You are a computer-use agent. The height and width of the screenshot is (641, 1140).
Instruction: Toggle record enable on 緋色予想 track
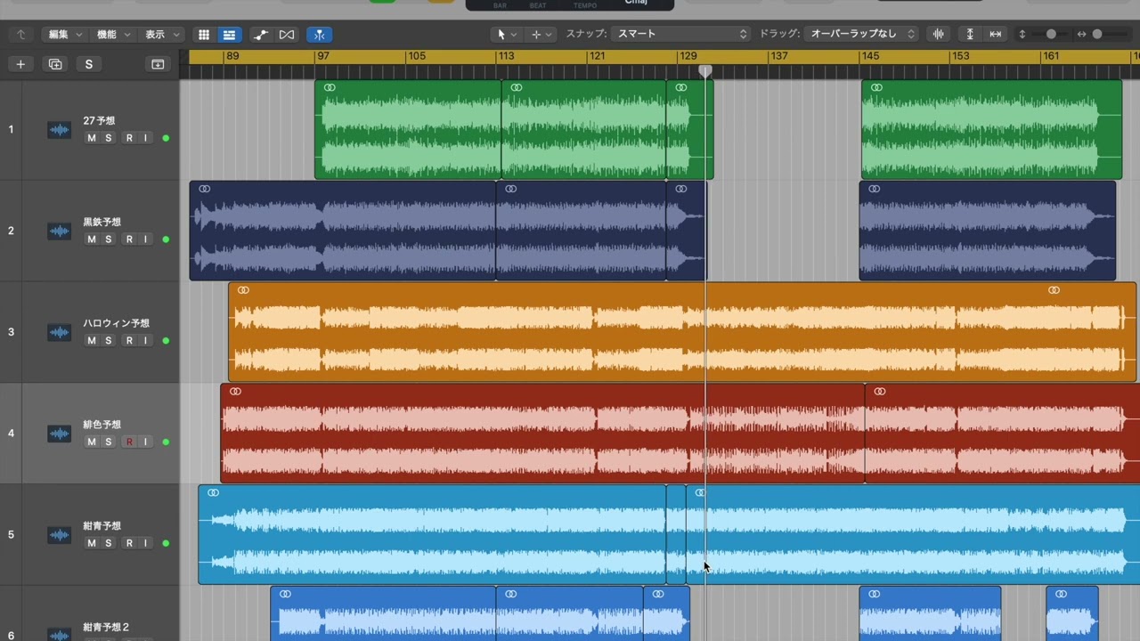click(x=129, y=442)
